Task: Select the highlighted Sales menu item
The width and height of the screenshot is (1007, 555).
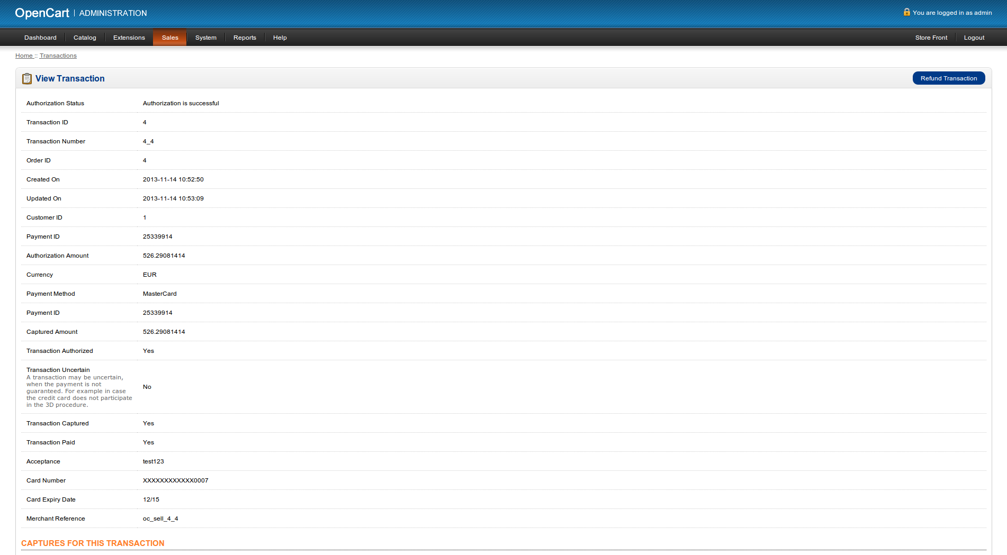Action: pyautogui.click(x=170, y=38)
